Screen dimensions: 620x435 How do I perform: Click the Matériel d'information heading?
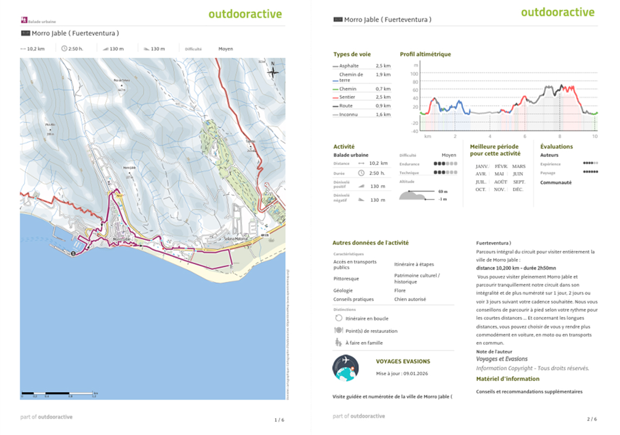[507, 378]
